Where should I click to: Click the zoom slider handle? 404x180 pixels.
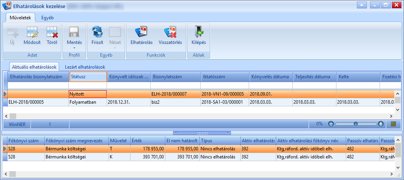click(356, 124)
